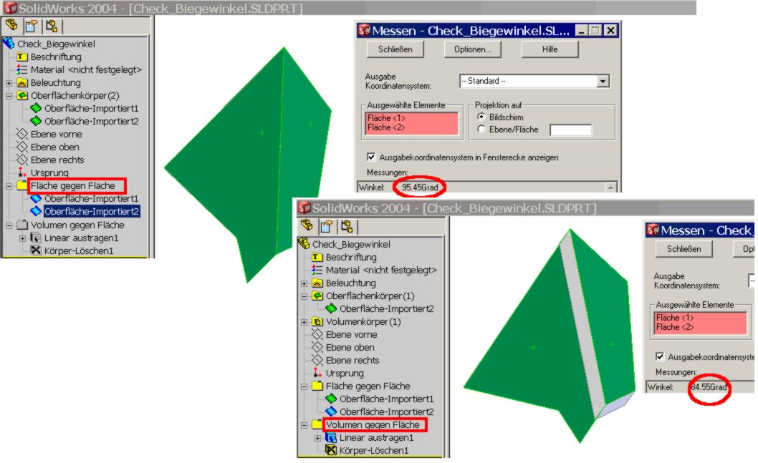The height and width of the screenshot is (463, 758).
Task: Collapse Oberflächenkörper(2) node
Action: click(x=9, y=96)
